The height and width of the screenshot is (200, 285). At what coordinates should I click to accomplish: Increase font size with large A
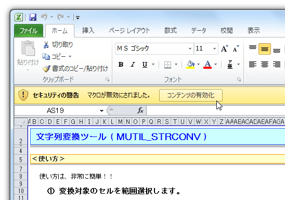[225, 48]
